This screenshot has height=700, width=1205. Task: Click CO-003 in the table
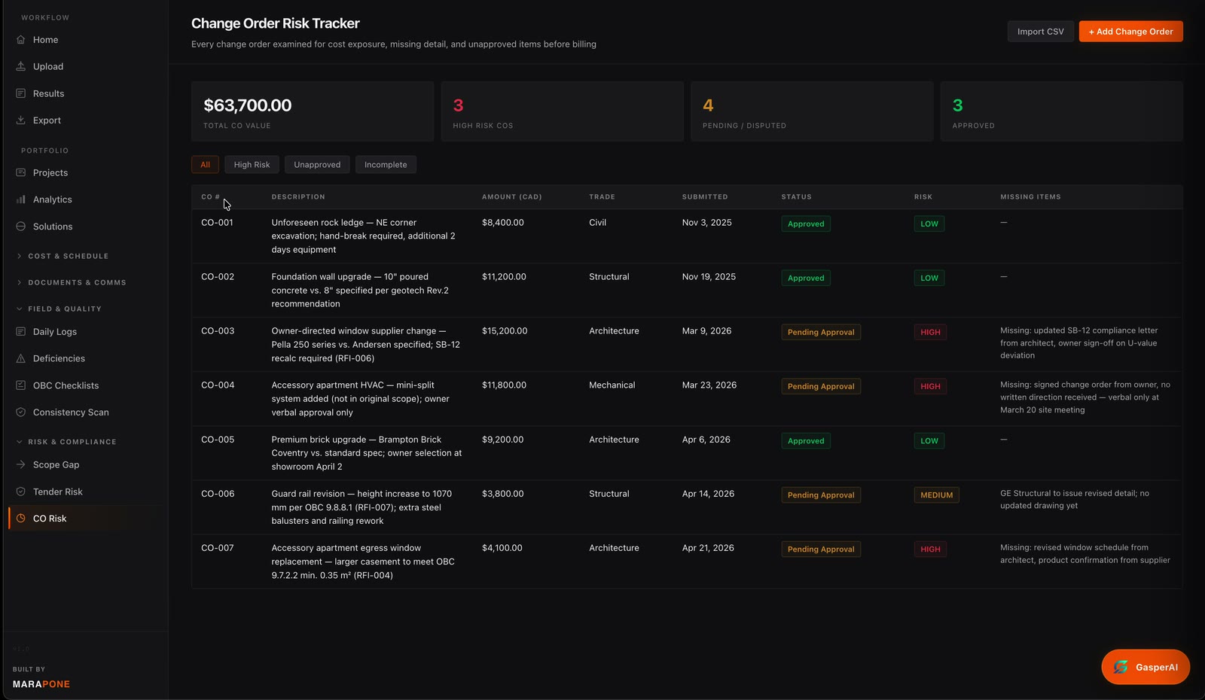[x=218, y=331]
